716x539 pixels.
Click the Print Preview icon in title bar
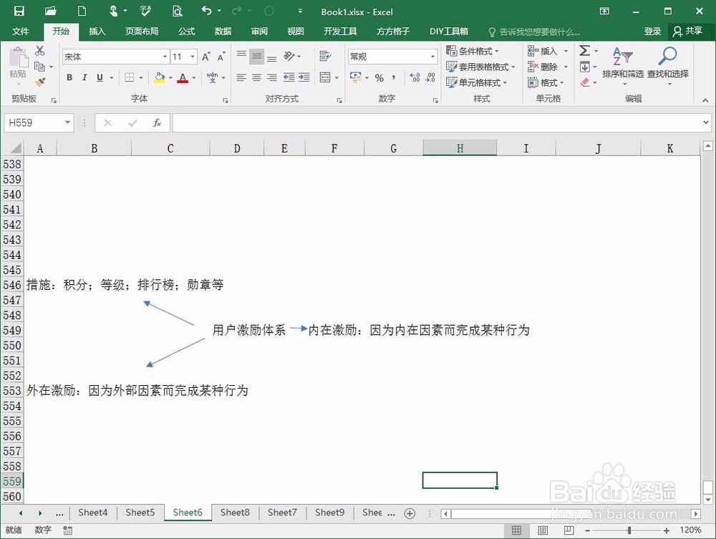pos(177,11)
